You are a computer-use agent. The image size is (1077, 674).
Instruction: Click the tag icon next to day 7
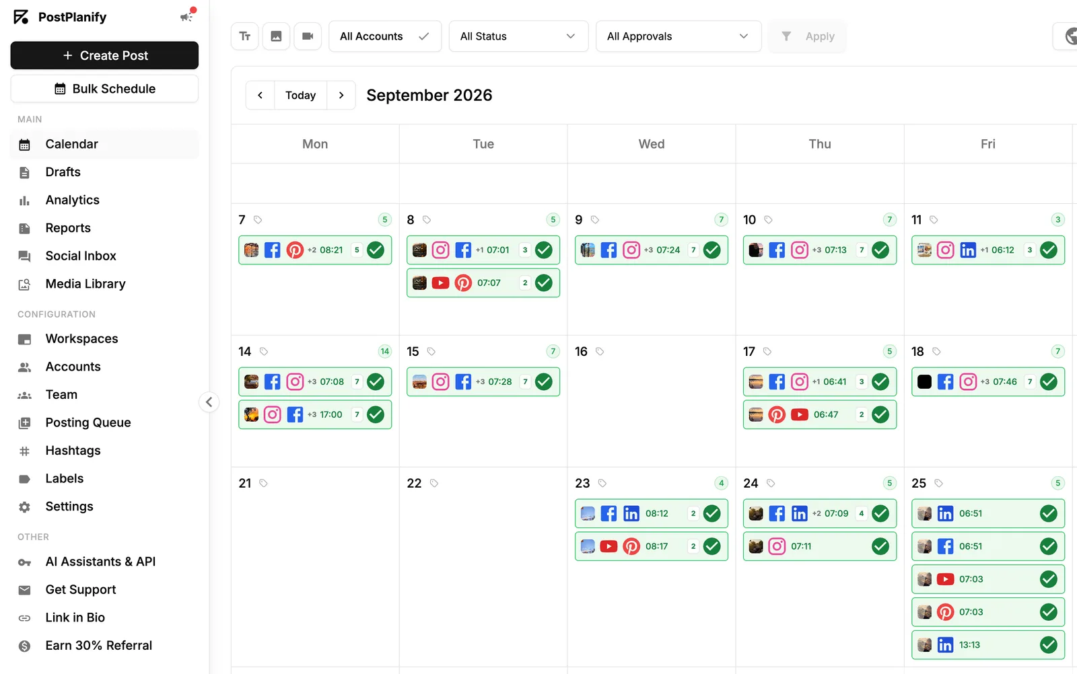pos(258,220)
